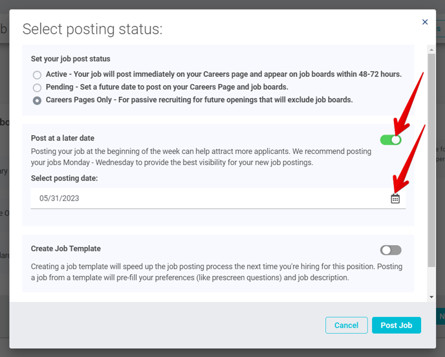
Task: Click the scrollbar up arrow
Action: click(x=431, y=50)
